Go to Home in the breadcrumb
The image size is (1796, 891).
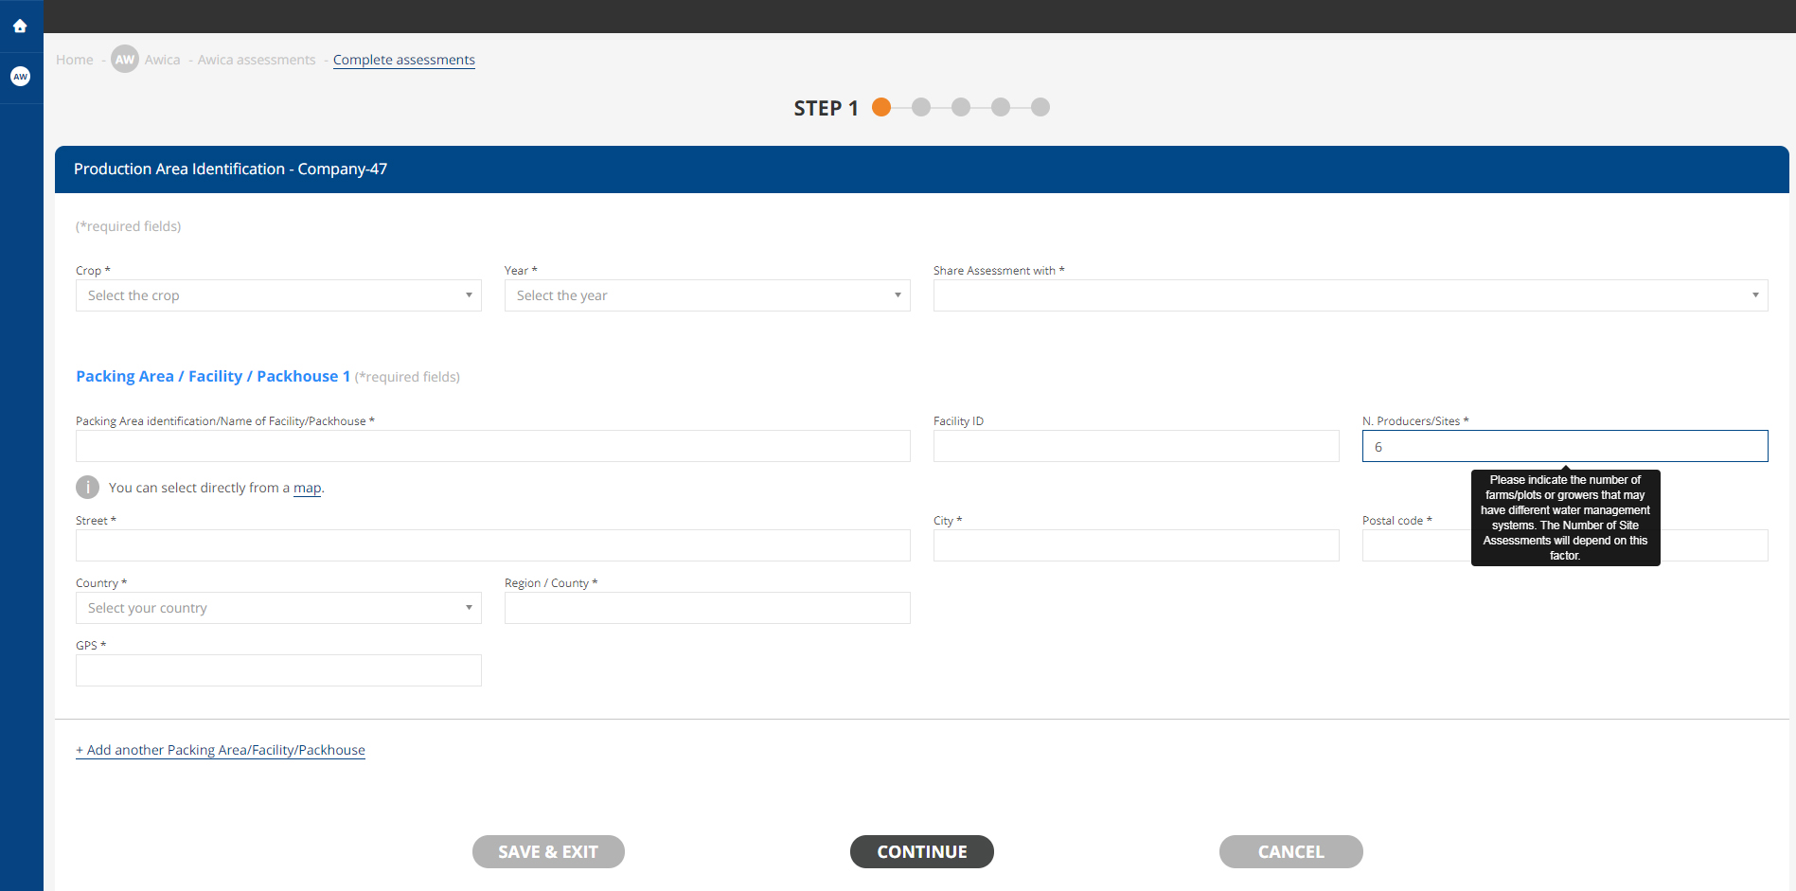pos(75,60)
